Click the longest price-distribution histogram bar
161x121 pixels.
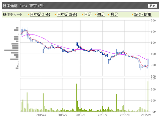(11, 50)
